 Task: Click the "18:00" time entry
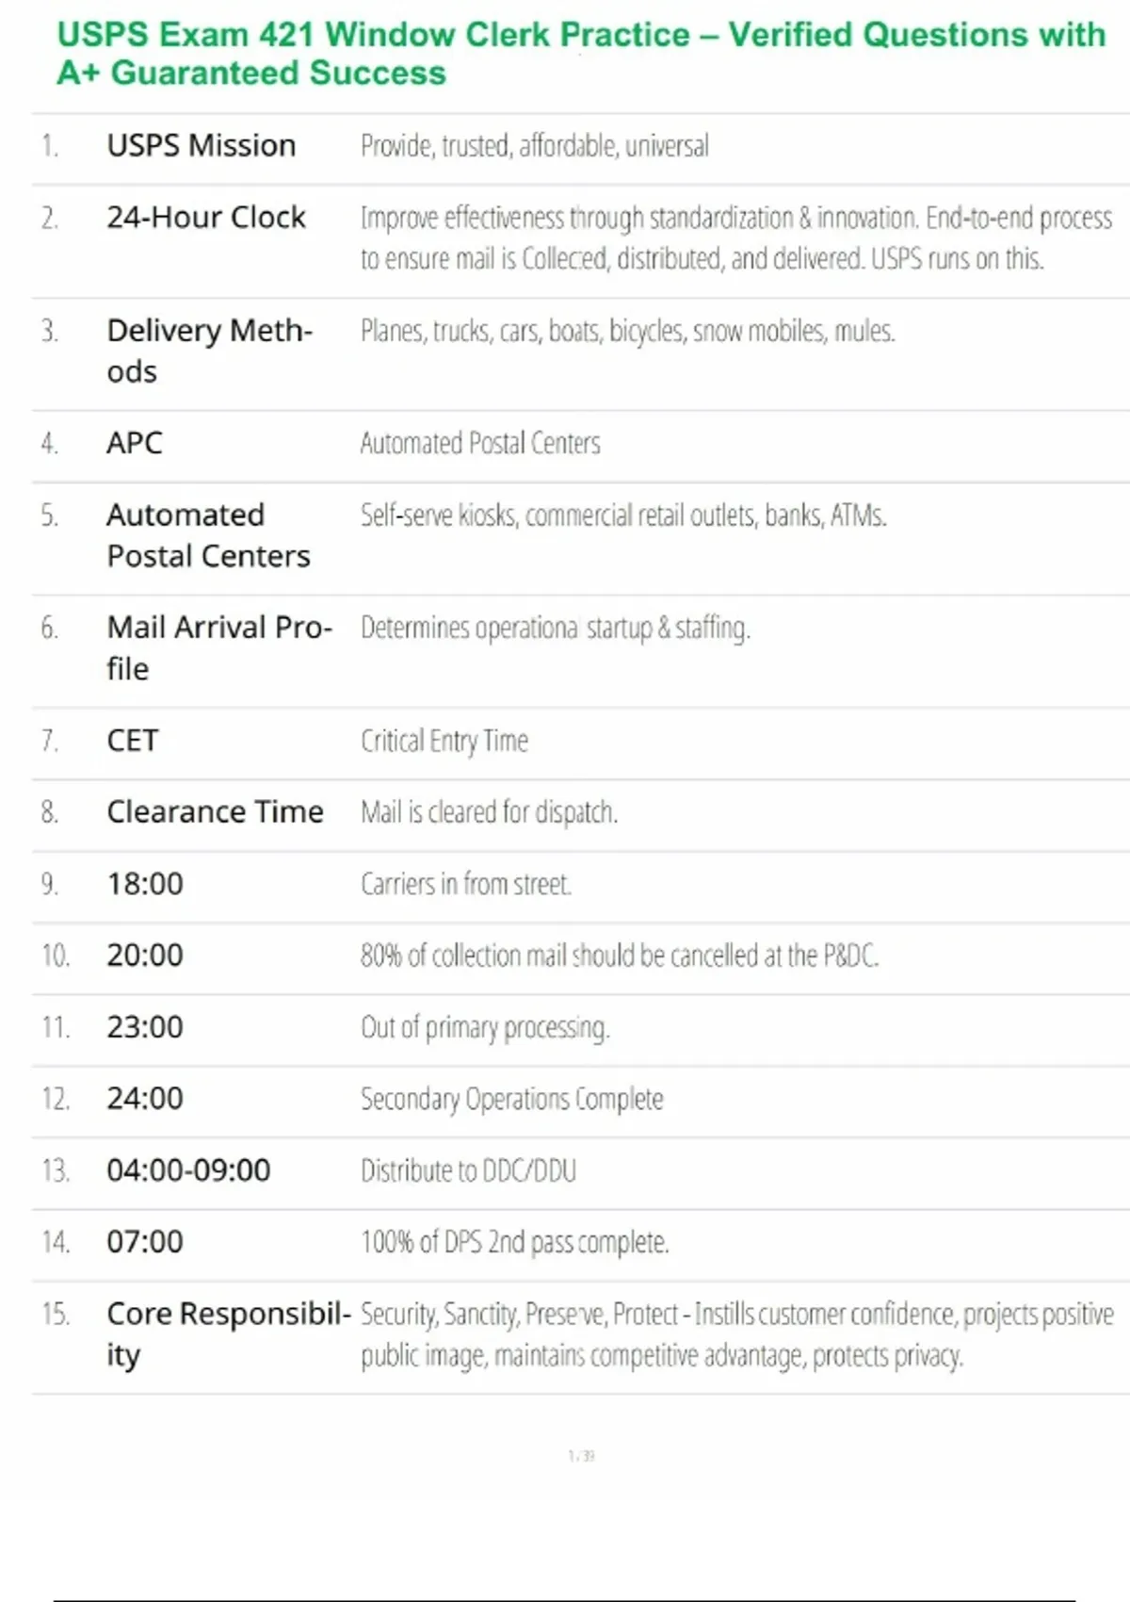coord(145,884)
